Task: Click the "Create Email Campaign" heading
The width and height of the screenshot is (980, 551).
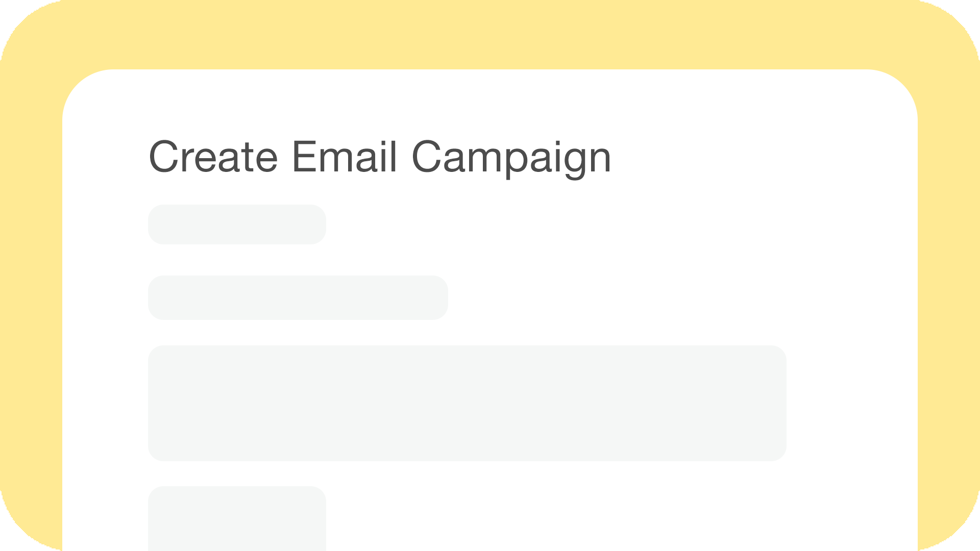Action: pyautogui.click(x=380, y=157)
